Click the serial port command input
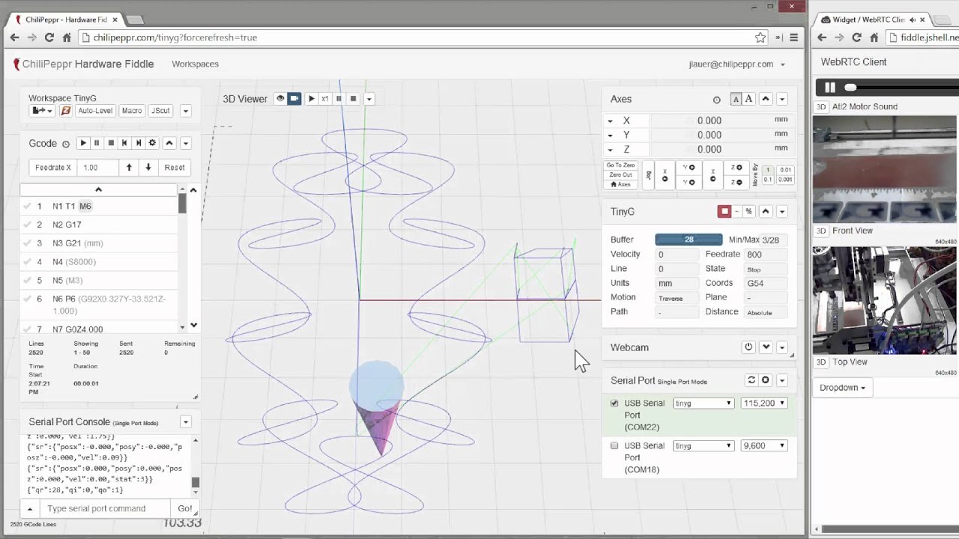Viewport: 959px width, 539px height. 106,508
